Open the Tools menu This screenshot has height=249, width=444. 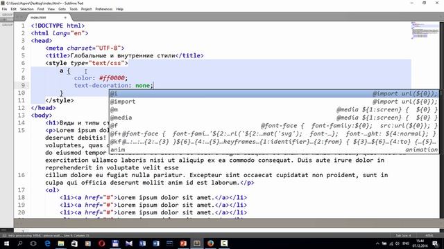pyautogui.click(x=74, y=9)
